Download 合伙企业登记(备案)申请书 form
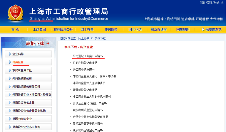 [x=90, y=103]
